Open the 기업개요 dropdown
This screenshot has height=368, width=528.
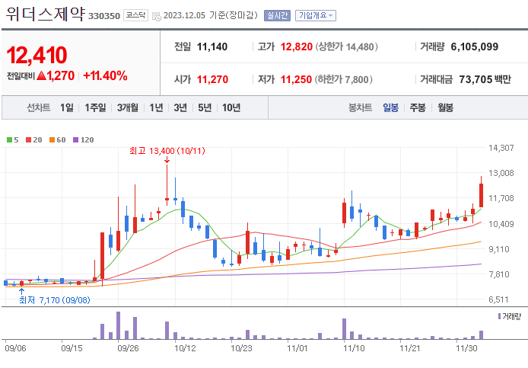316,15
